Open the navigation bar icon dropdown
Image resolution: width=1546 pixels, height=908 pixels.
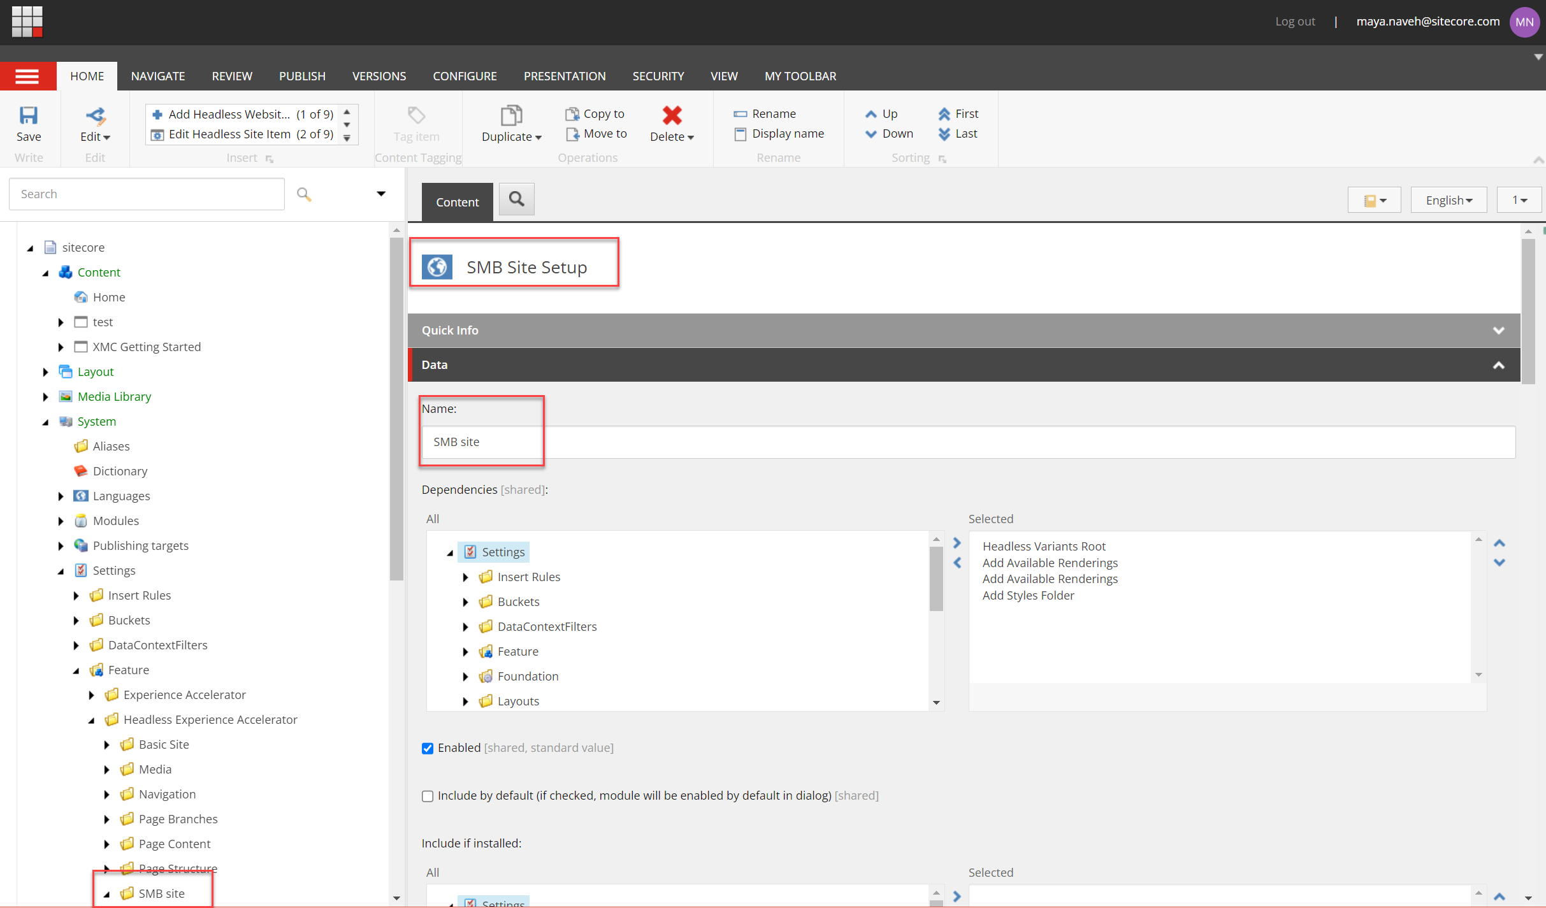click(x=1374, y=200)
